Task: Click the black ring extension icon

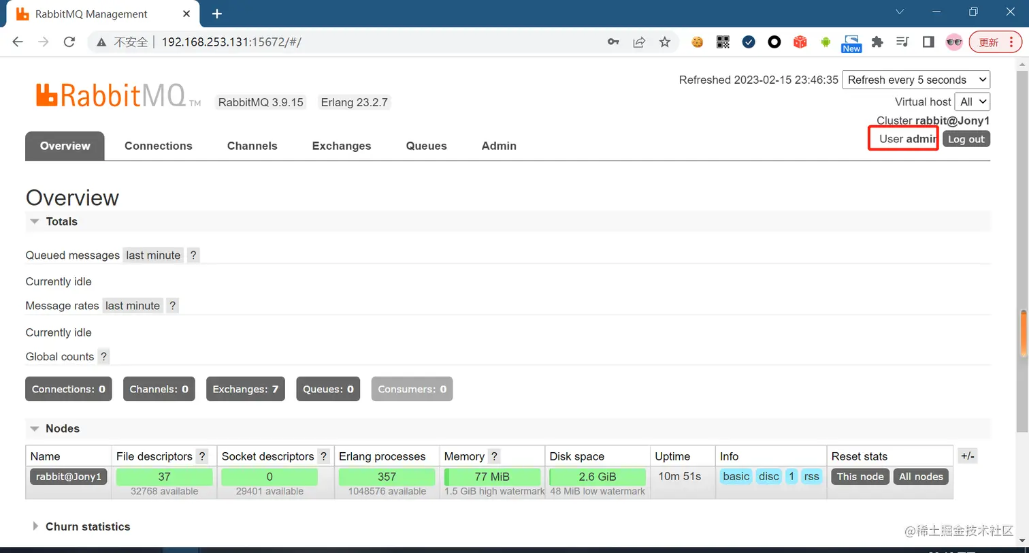Action: coord(774,42)
